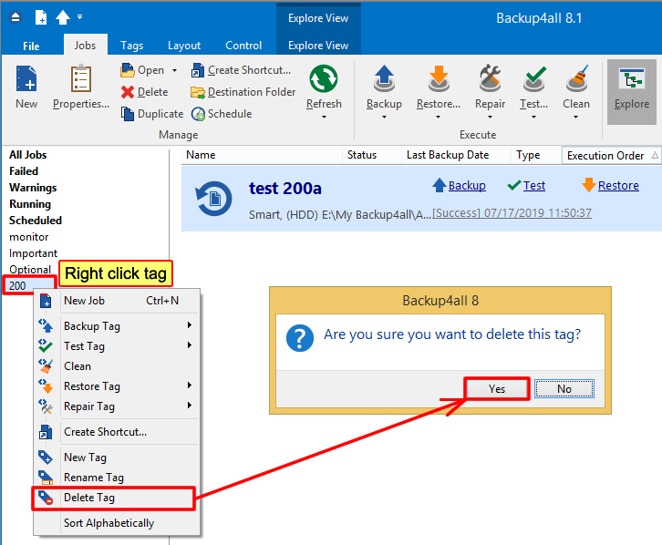
Task: Cancel deletion with No button
Action: point(564,389)
